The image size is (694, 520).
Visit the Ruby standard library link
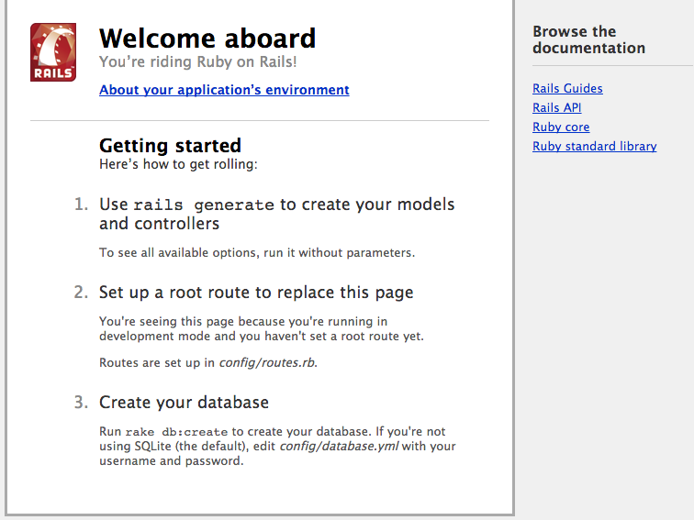point(594,147)
